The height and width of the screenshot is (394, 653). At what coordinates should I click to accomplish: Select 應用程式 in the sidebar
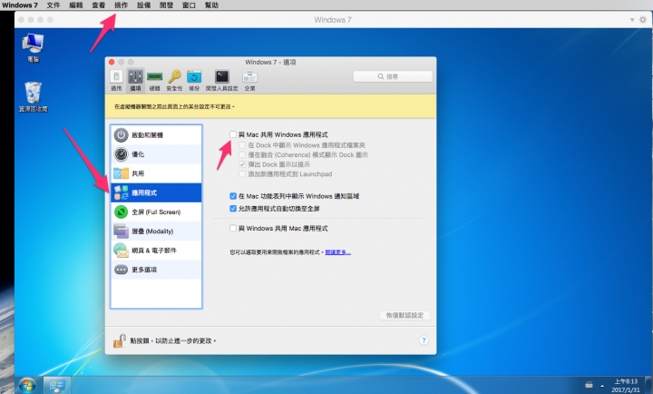click(156, 192)
